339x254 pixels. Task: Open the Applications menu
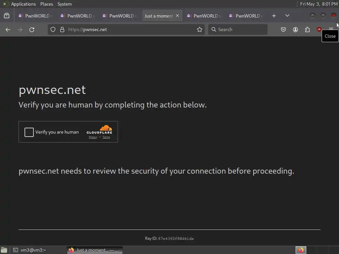click(24, 4)
